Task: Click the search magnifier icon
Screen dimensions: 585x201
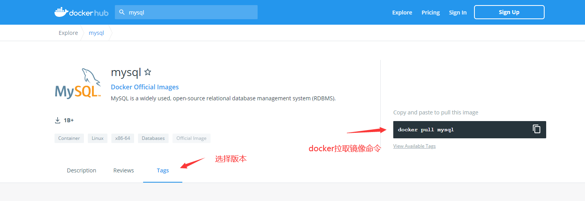Action: tap(122, 12)
